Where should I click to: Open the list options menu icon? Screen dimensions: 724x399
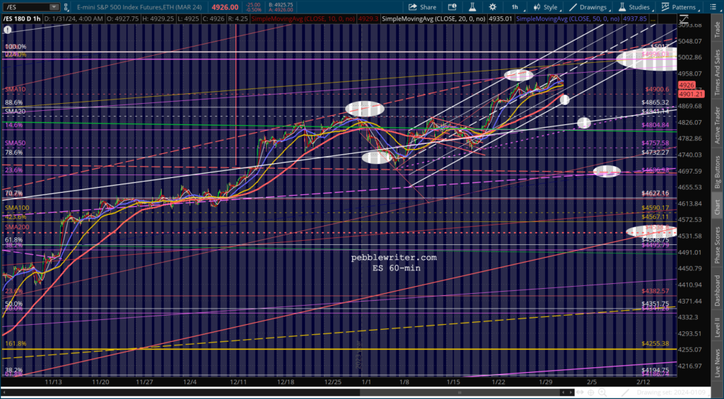click(713, 7)
